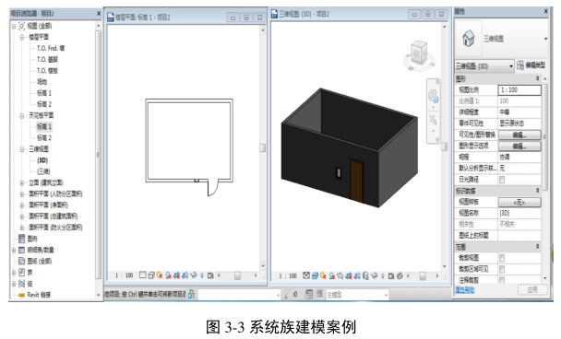Expand the 明细表/数量 schedules node
The width and height of the screenshot is (561, 339).
click(x=14, y=250)
